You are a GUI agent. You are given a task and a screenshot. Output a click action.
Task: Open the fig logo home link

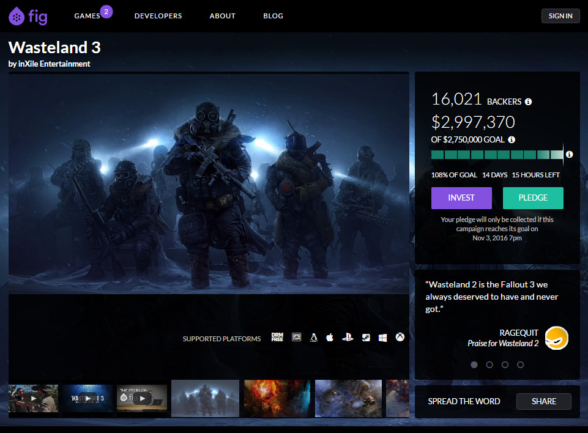pyautogui.click(x=28, y=16)
